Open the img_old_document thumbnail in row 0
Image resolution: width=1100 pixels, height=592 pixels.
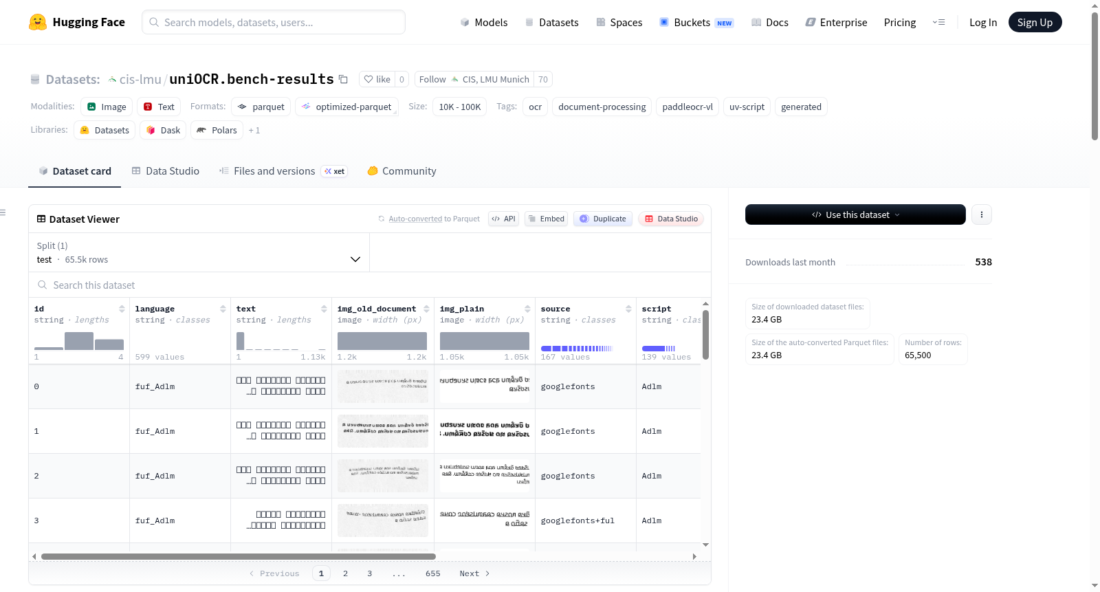[x=383, y=386]
